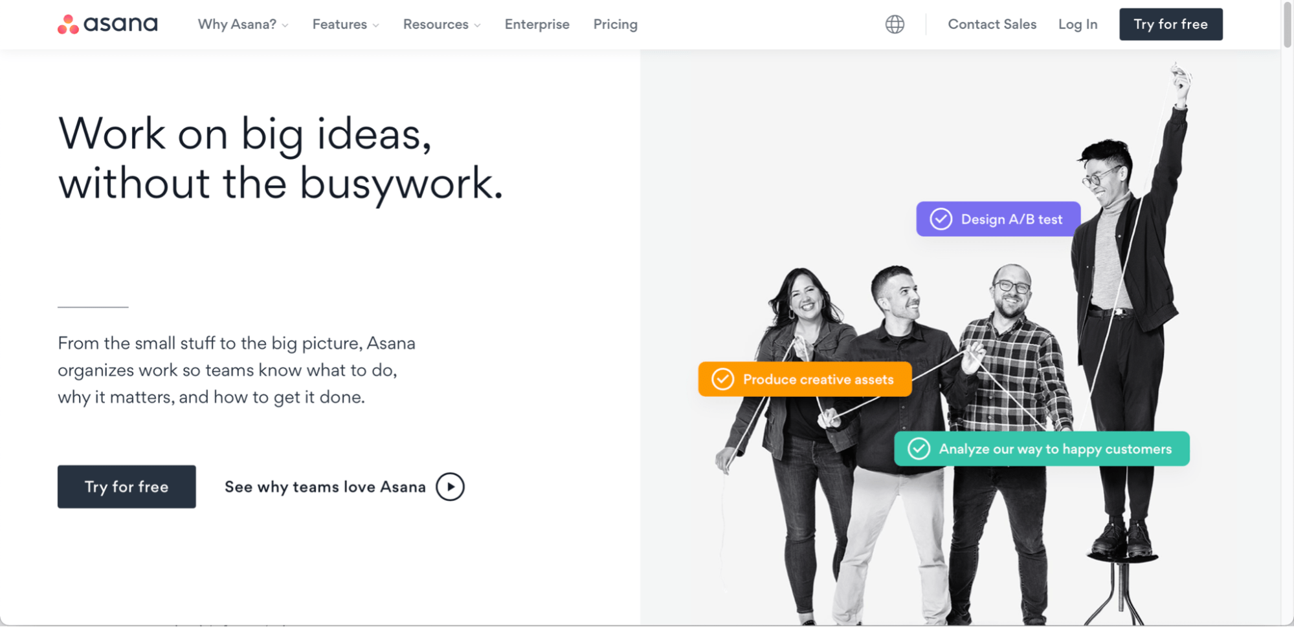Screen dimensions: 1294x627
Task: Click Log In link
Action: [x=1078, y=25]
